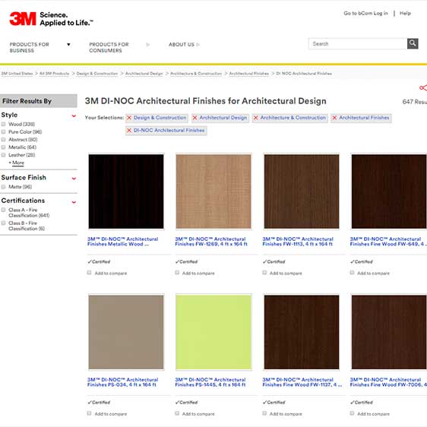Open Products for Consumers menu
Image resolution: width=427 pixels, height=427 pixels.
(x=109, y=47)
